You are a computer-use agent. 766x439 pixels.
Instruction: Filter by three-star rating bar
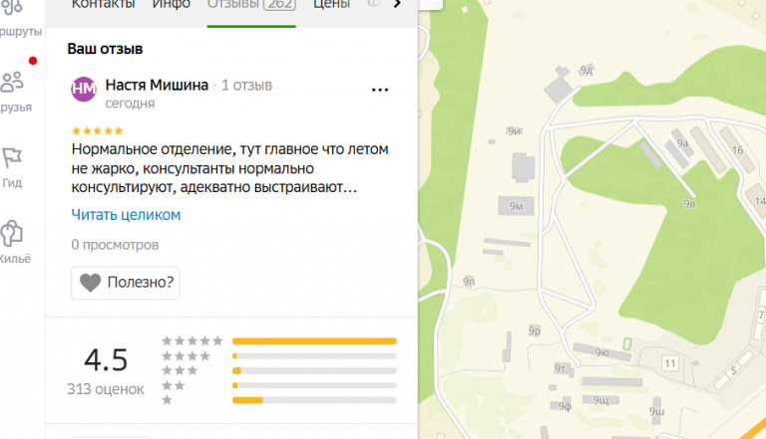(x=314, y=370)
